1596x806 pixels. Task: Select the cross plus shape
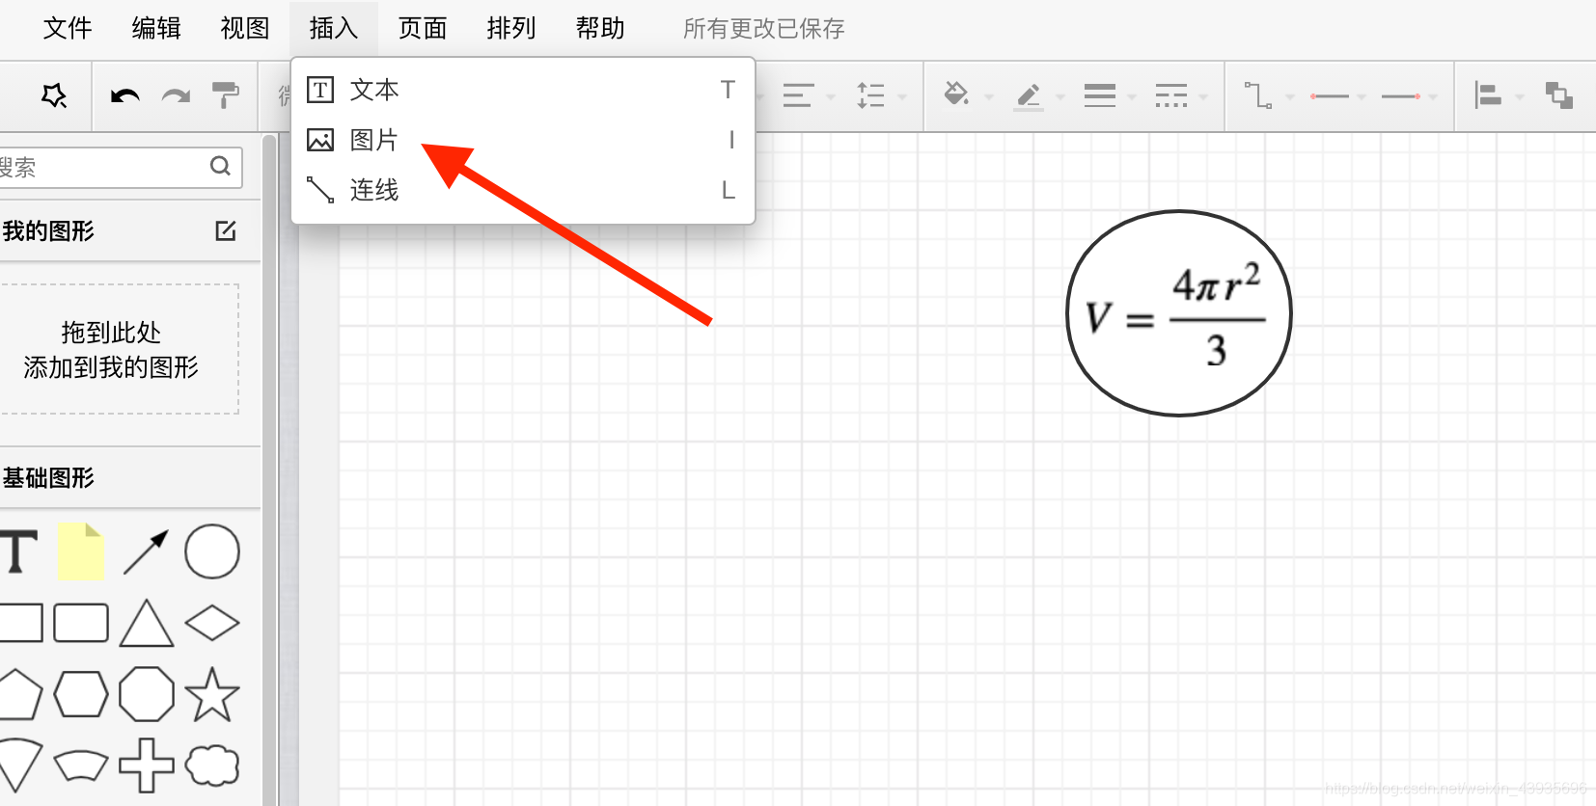pyautogui.click(x=147, y=766)
